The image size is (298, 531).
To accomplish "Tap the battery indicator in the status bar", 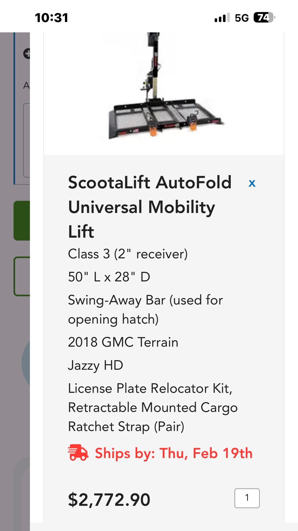I will point(264,18).
